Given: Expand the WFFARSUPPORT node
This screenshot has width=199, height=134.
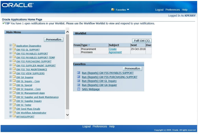Looking at the screenshot, I should point(11,116).
